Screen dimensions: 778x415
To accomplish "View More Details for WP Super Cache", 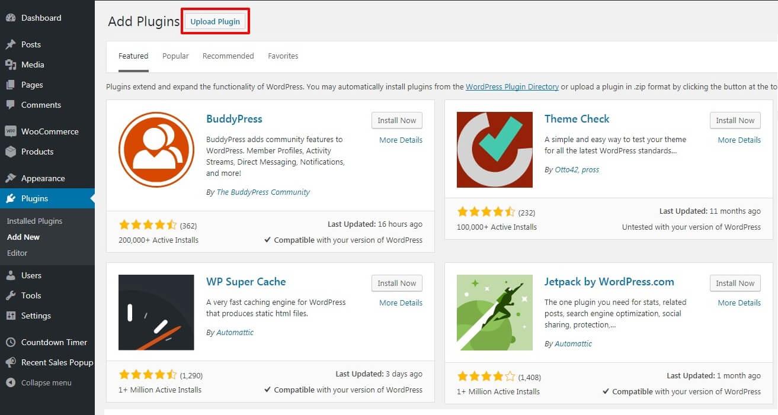I will pos(401,303).
